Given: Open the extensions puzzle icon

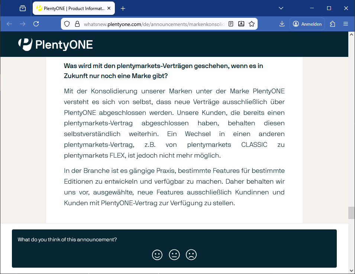Looking at the screenshot, I should [332, 24].
